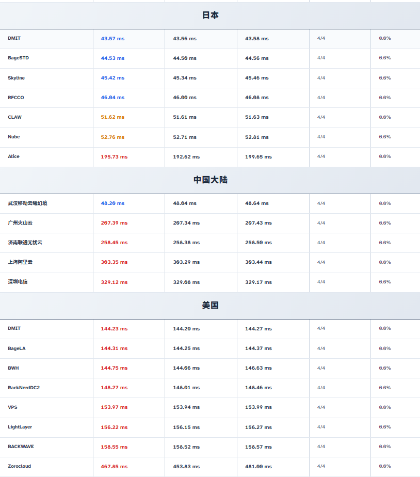
Task: Open the RFCCO server entry
Action: (16, 98)
